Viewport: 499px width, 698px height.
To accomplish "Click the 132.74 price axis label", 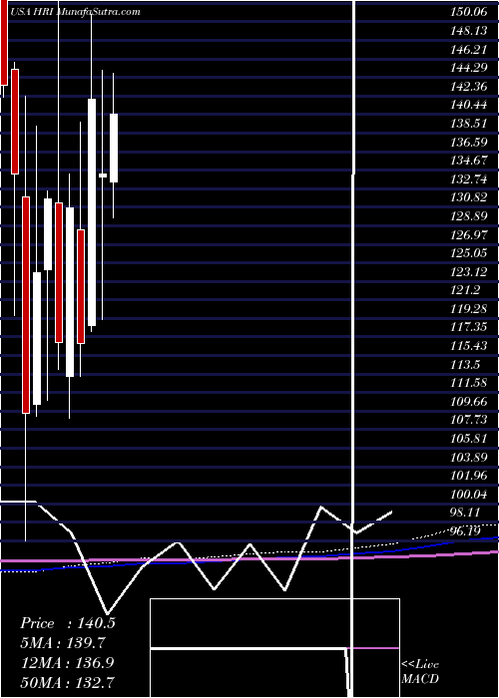I will pyautogui.click(x=468, y=178).
